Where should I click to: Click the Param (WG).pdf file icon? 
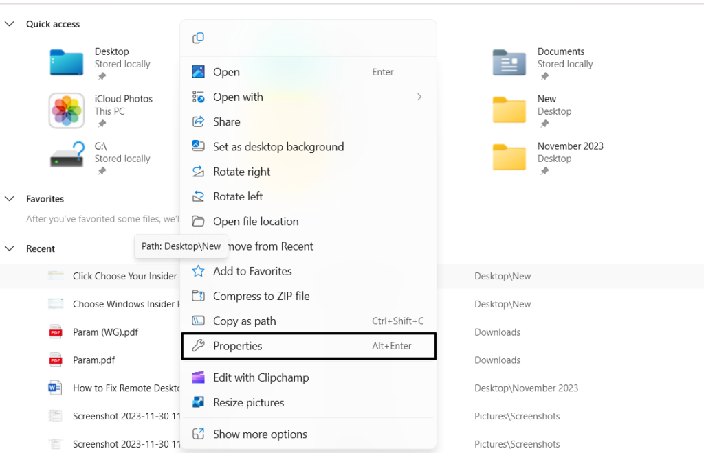tap(56, 332)
